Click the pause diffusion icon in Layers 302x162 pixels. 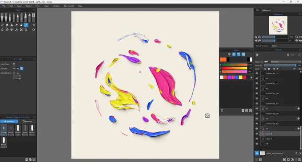pos(287,55)
